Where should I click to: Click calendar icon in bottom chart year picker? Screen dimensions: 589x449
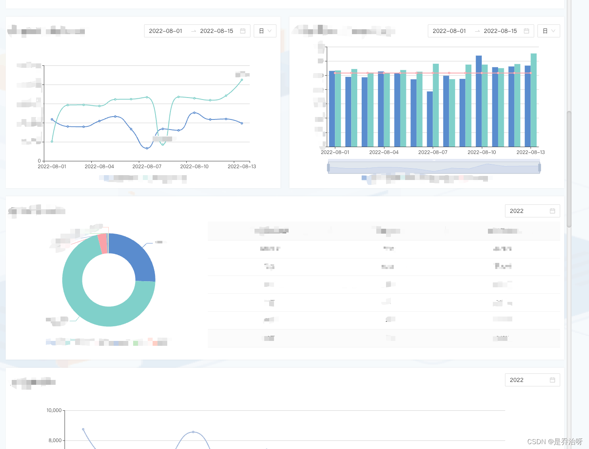point(552,380)
